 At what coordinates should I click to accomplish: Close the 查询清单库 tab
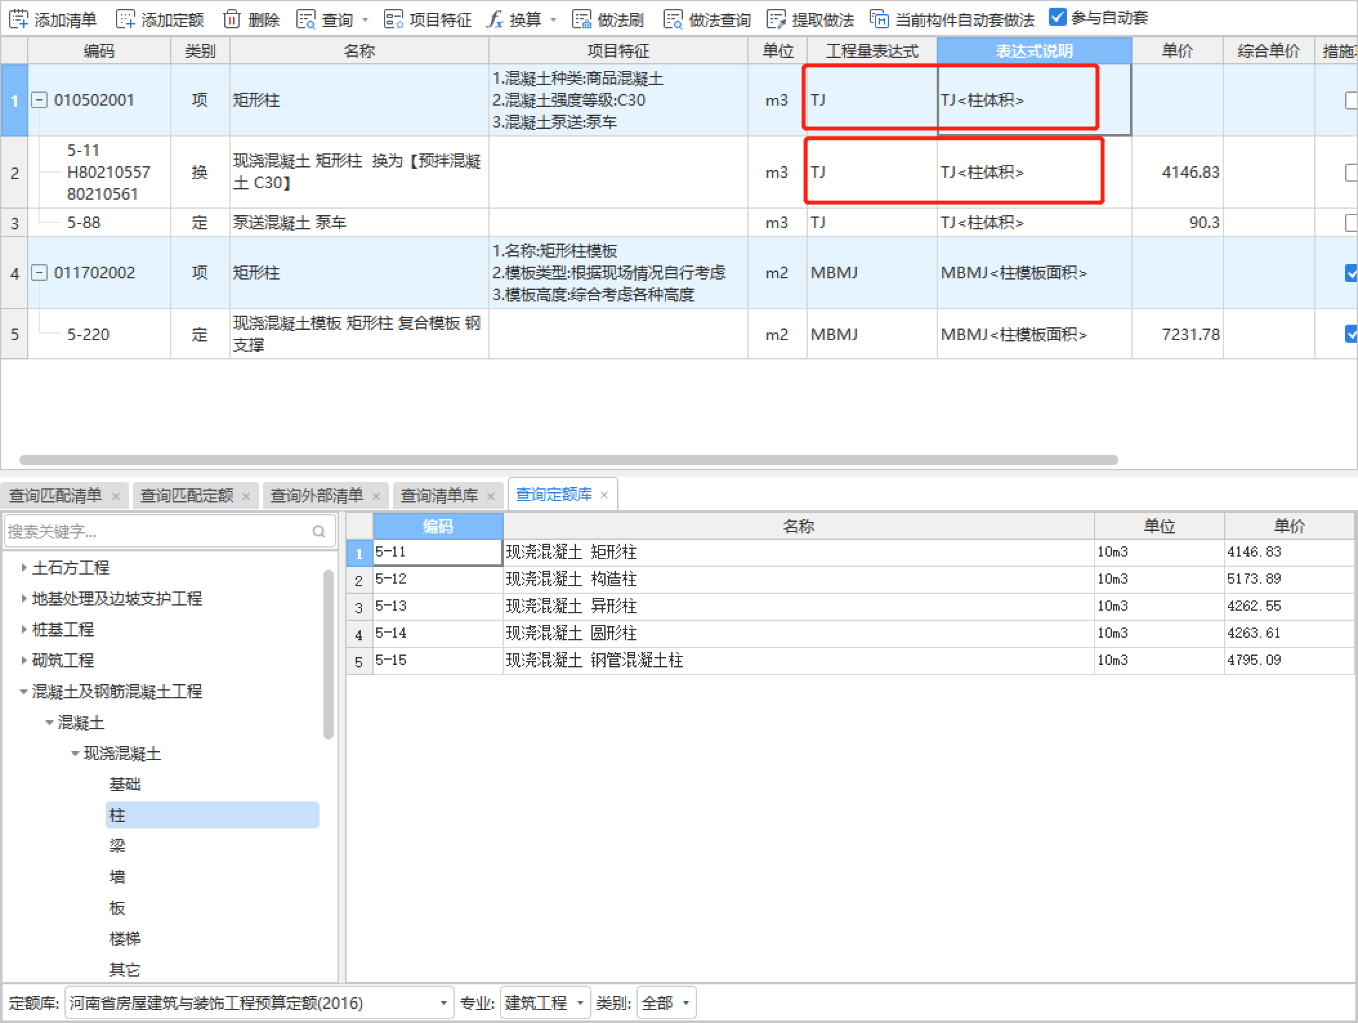(491, 496)
